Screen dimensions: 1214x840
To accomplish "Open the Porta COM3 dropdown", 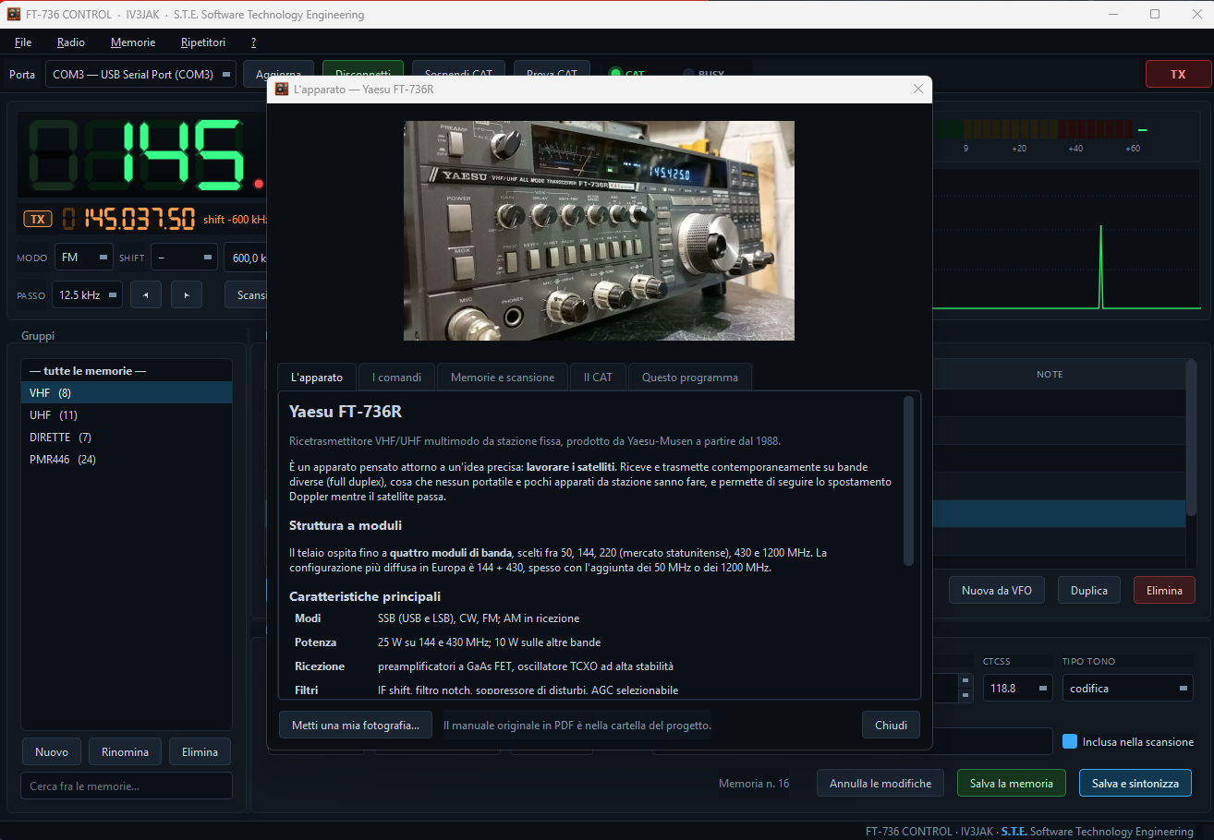I will pyautogui.click(x=140, y=75).
